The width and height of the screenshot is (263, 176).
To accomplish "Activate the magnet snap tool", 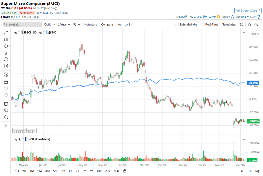I will 6,75.
